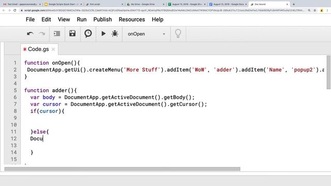
Task: Click the horizontal scrollbar below the code
Action: [122, 169]
